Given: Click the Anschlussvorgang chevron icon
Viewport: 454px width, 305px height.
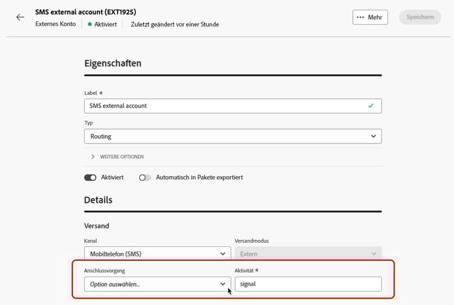Looking at the screenshot, I should point(222,284).
